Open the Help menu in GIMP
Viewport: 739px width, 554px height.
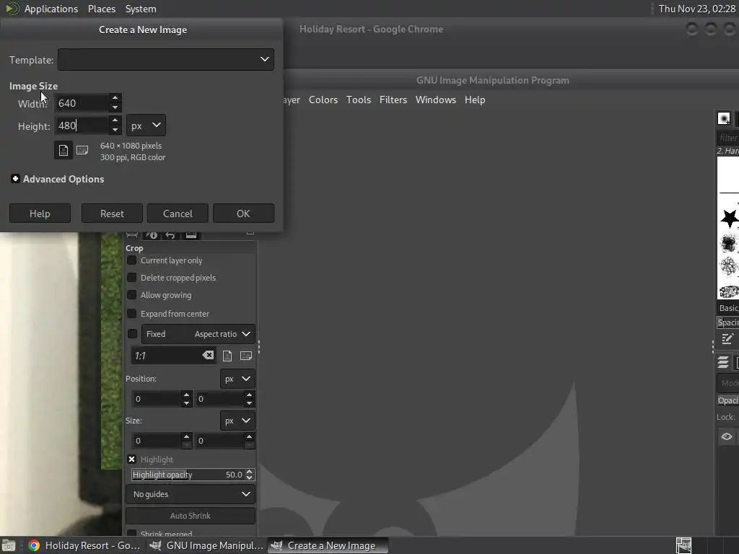point(475,100)
